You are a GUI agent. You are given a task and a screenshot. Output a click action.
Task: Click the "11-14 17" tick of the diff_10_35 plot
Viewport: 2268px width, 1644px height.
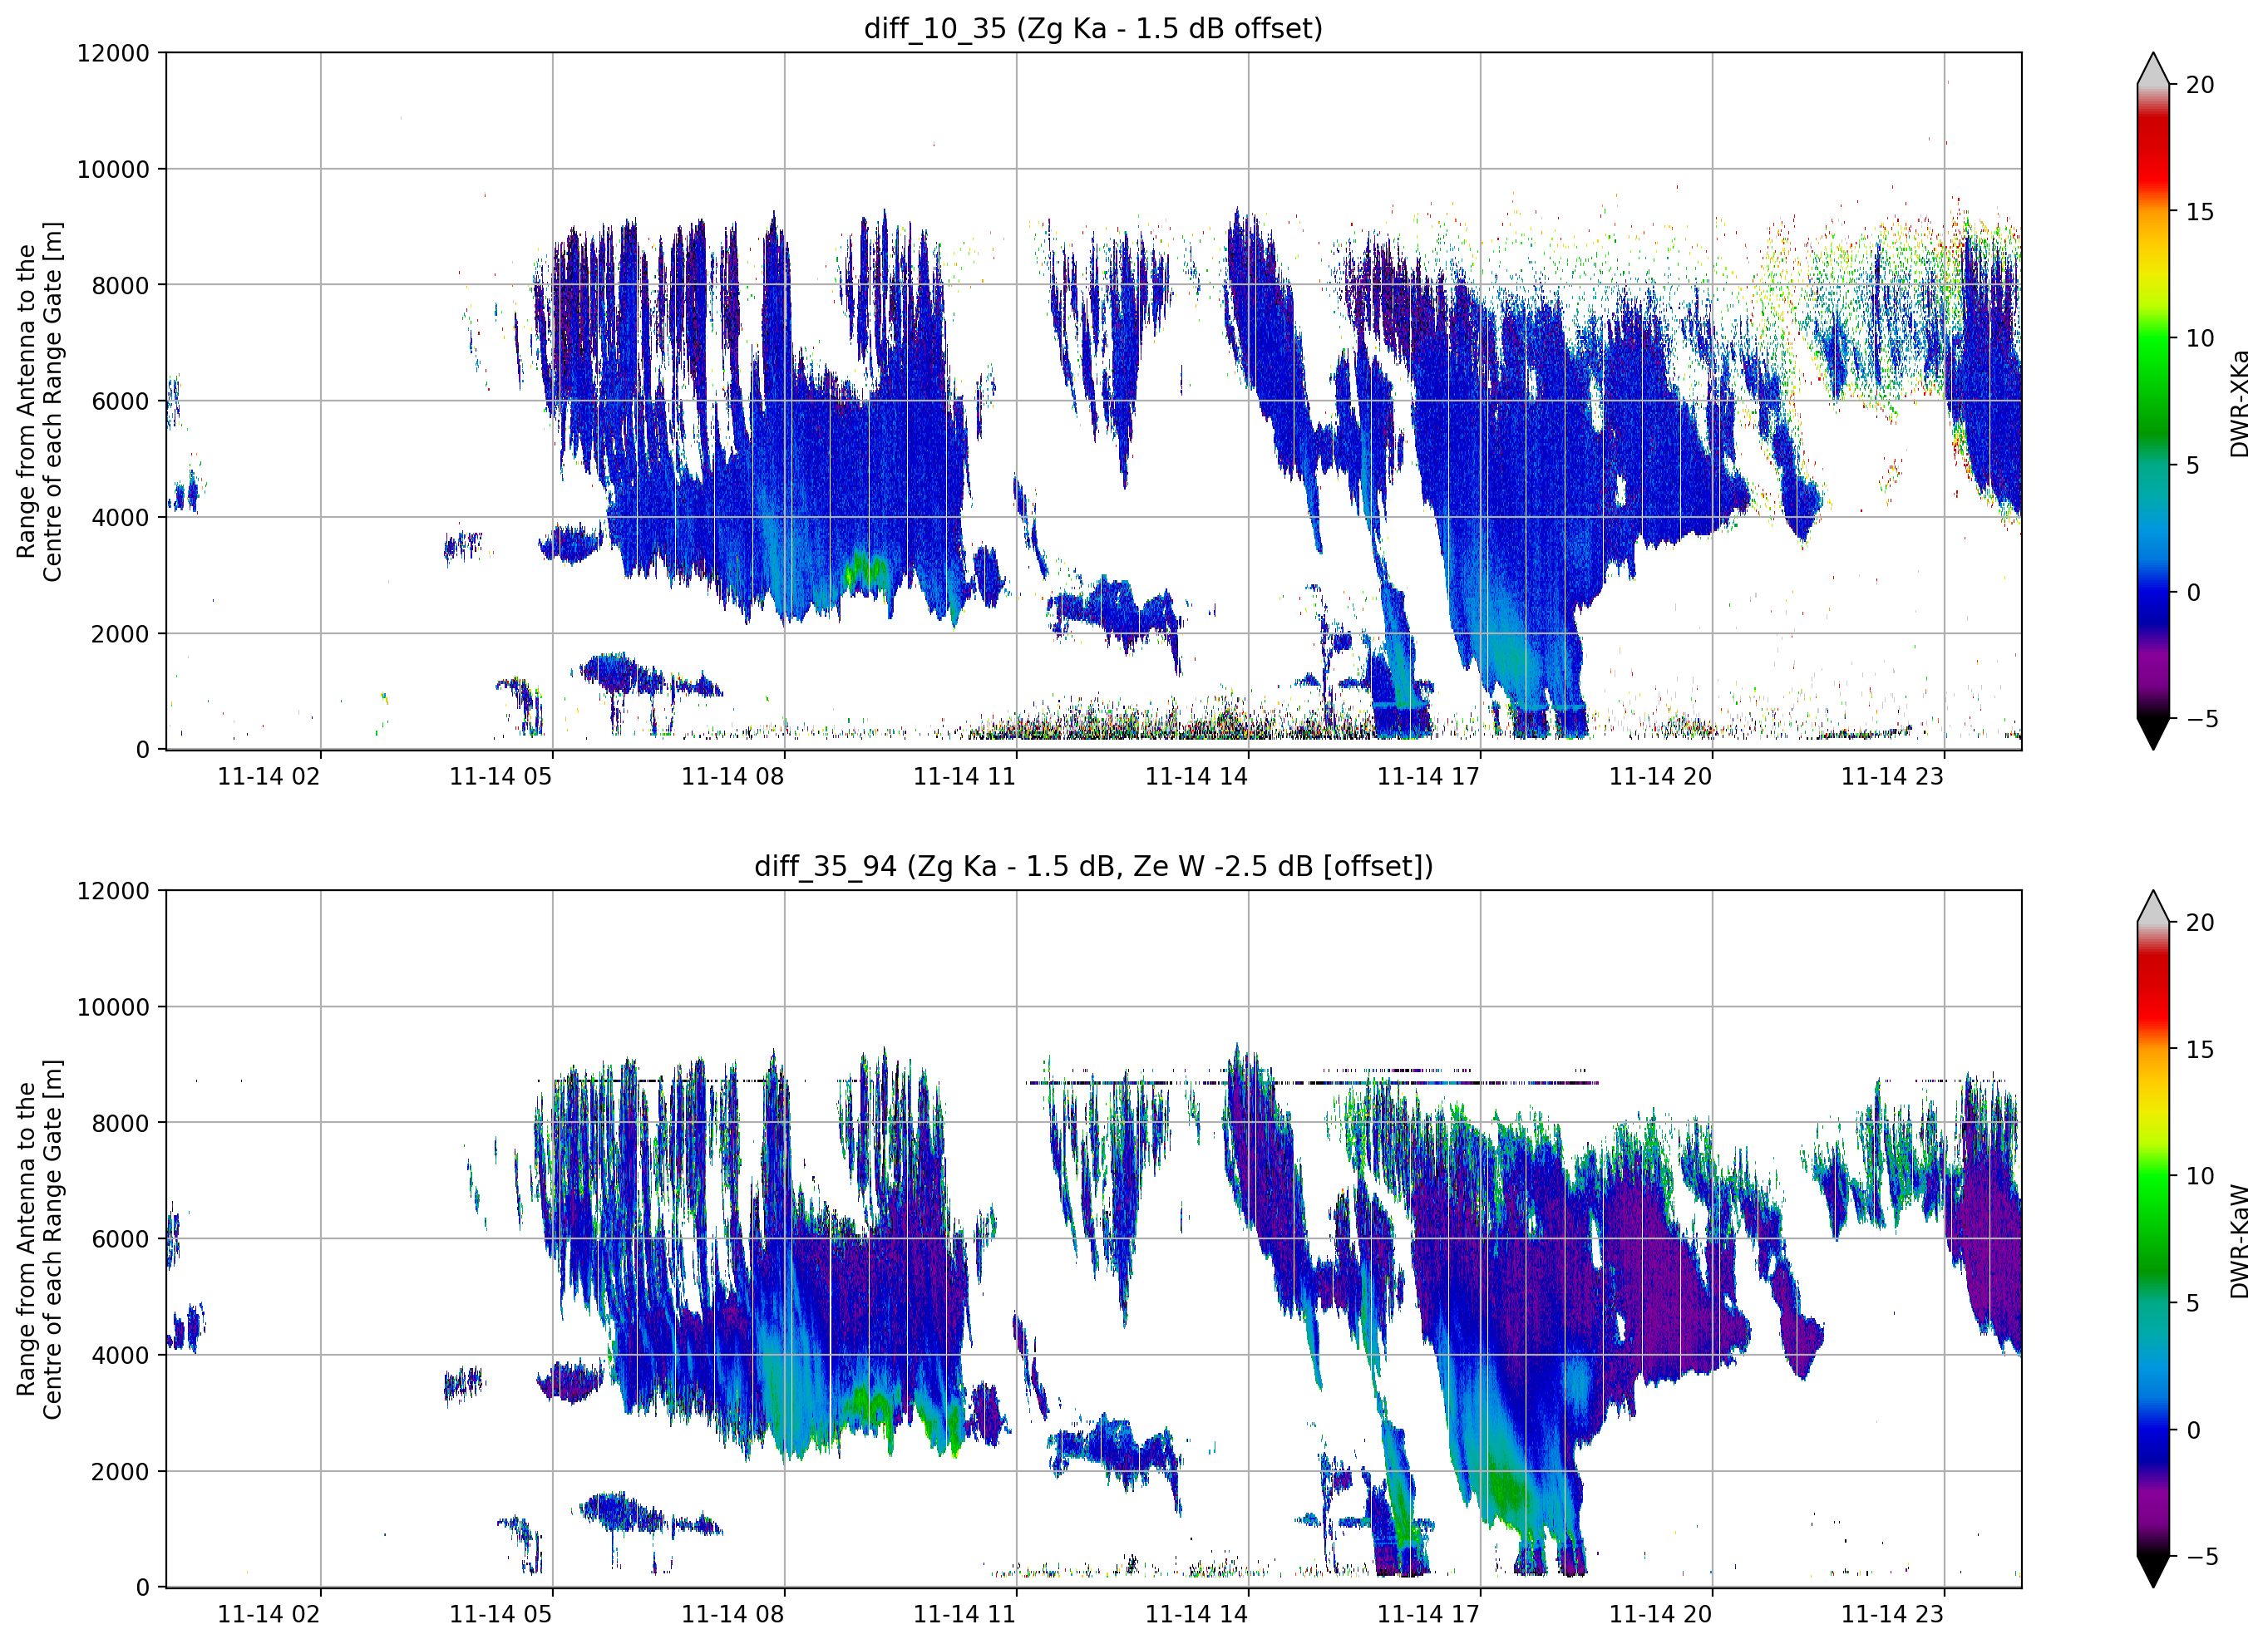pyautogui.click(x=1429, y=777)
